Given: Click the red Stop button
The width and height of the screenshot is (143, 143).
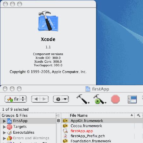Looking at the screenshot, I should [115, 99].
